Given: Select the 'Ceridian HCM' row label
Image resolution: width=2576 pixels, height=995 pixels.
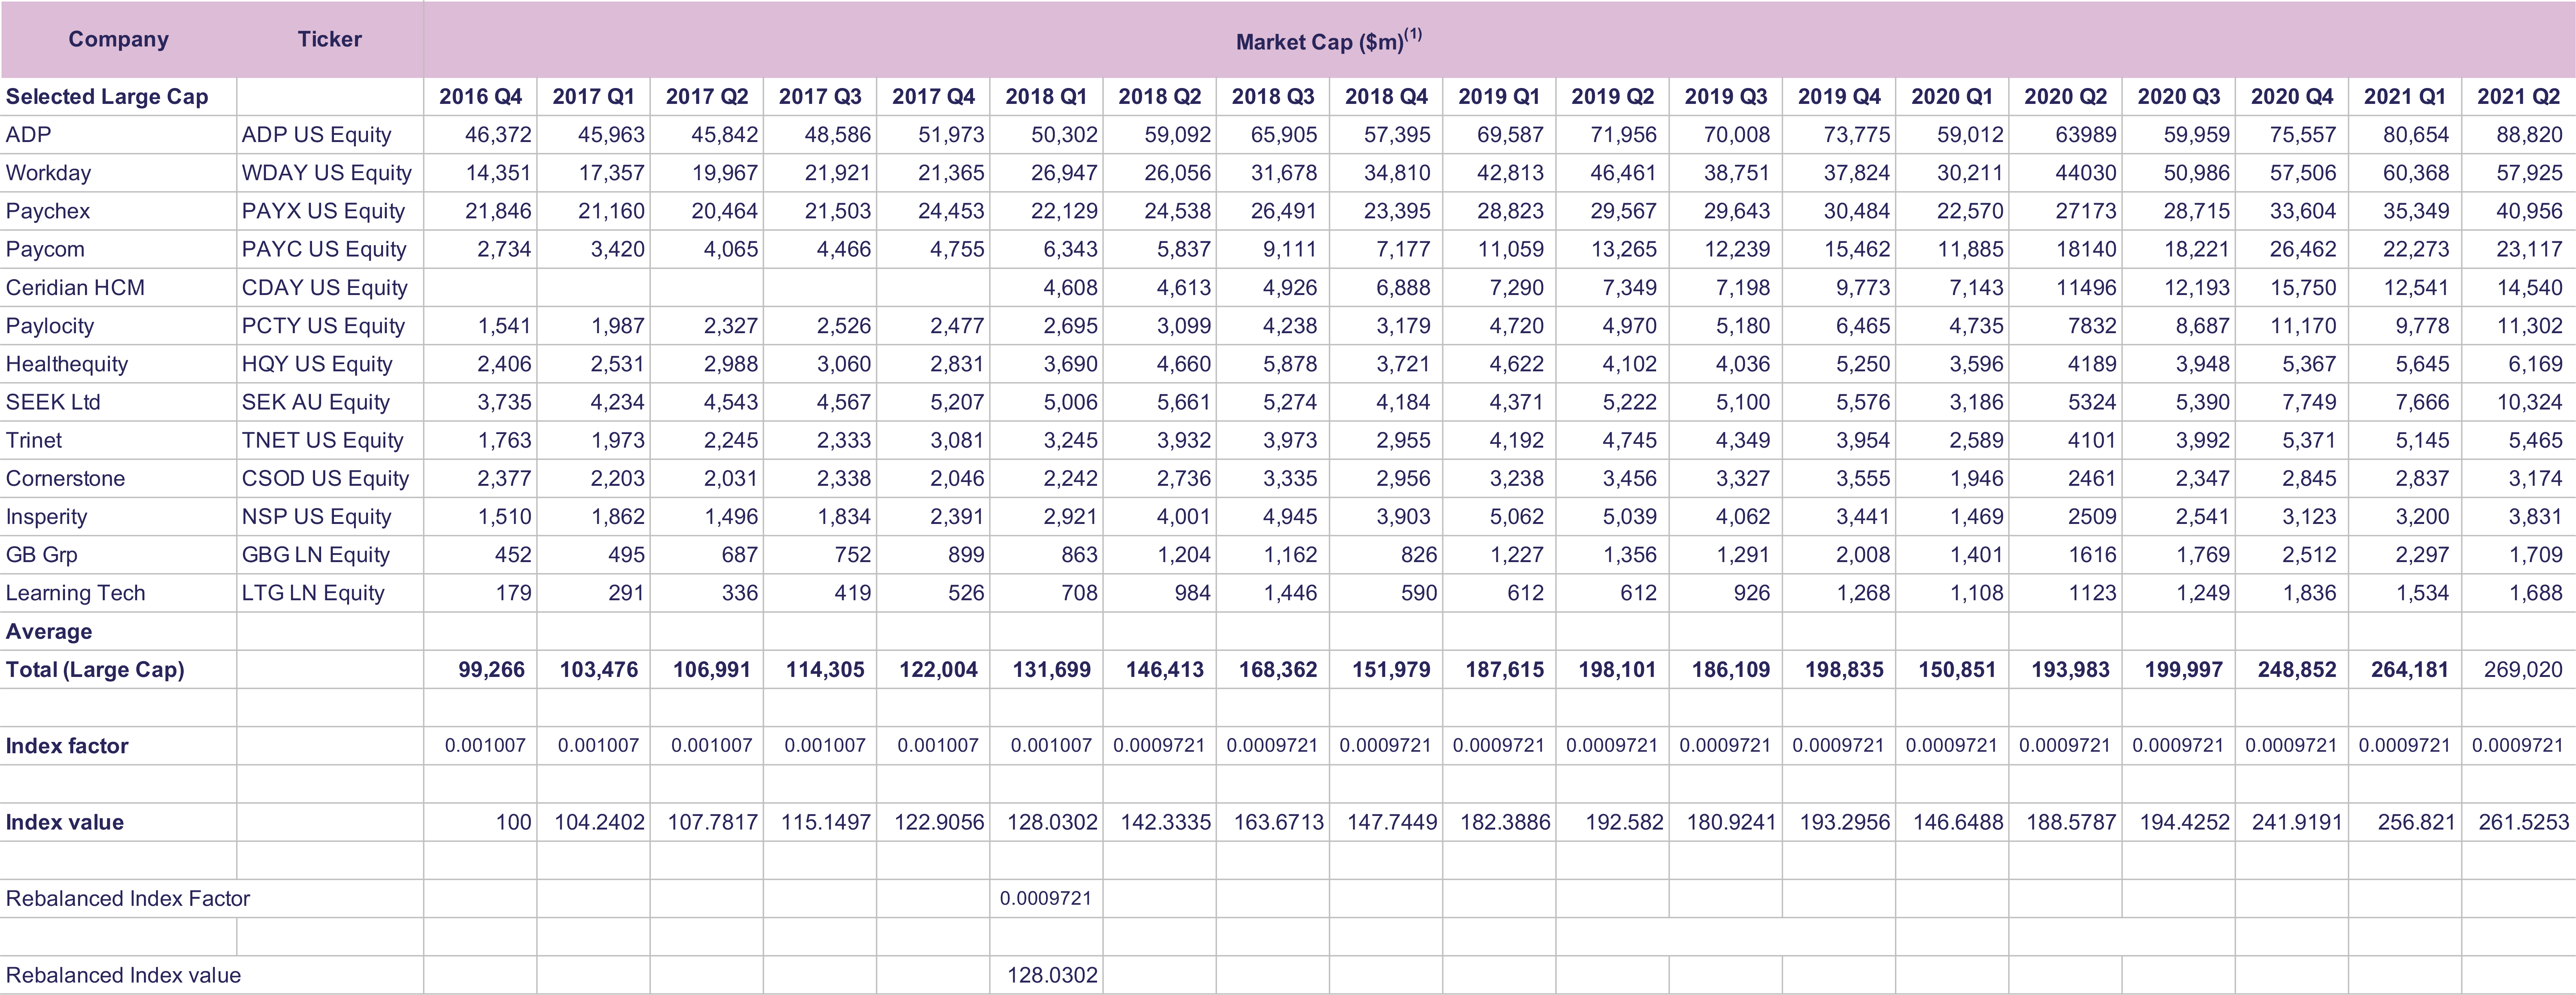Looking at the screenshot, I should tap(75, 288).
